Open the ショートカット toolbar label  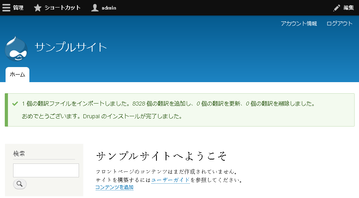(62, 8)
